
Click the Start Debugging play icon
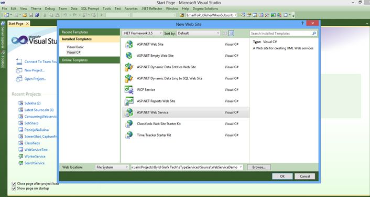tap(102, 15)
